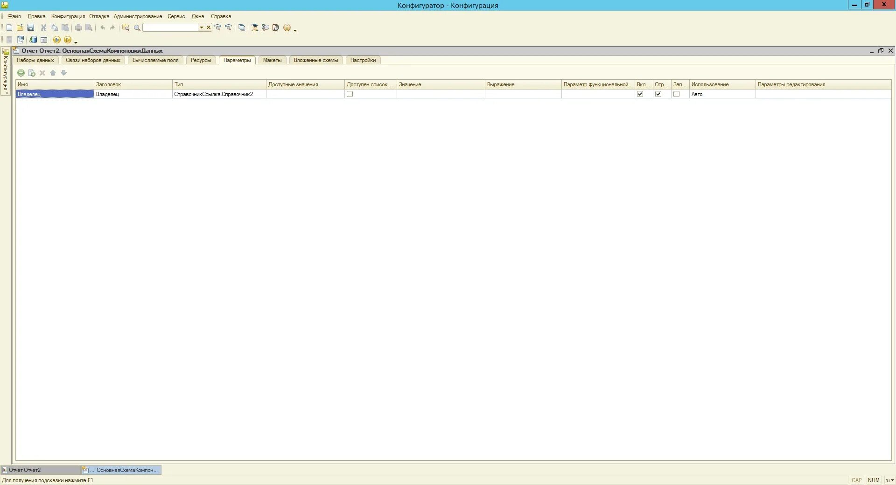Screen dimensions: 896x485
Task: Open the Конфигурация menu
Action: click(68, 16)
